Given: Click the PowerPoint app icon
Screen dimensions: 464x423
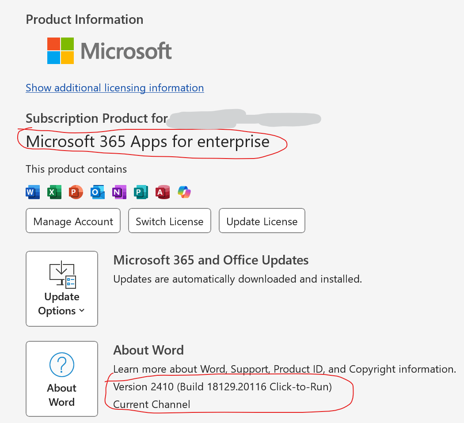Looking at the screenshot, I should click(76, 192).
